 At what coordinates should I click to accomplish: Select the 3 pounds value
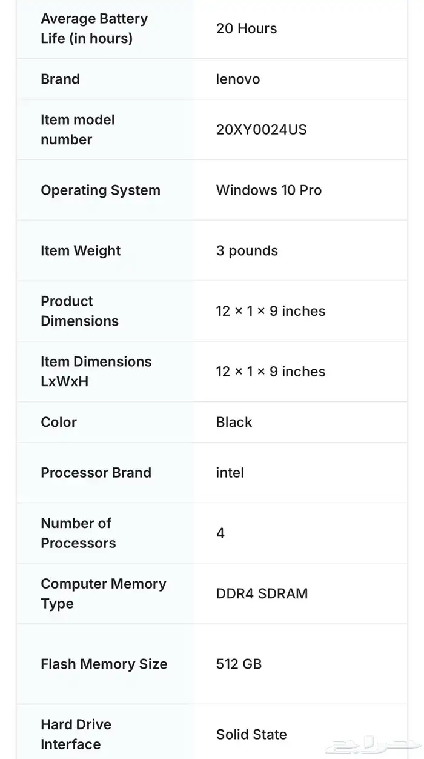point(247,250)
